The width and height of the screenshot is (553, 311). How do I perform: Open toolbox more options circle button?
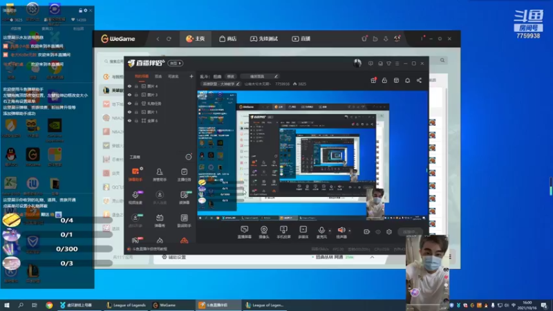(189, 157)
